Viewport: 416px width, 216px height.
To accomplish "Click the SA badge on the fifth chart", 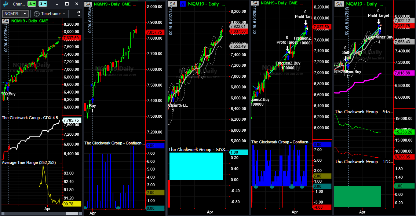I will [339, 4].
